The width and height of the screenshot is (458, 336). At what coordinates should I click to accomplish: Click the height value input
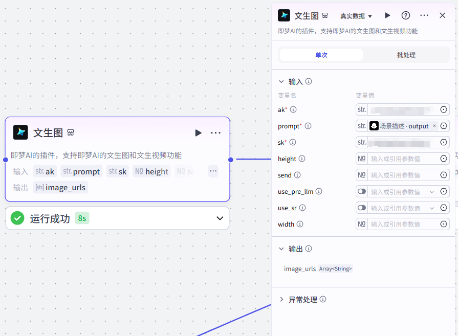pyautogui.click(x=403, y=159)
